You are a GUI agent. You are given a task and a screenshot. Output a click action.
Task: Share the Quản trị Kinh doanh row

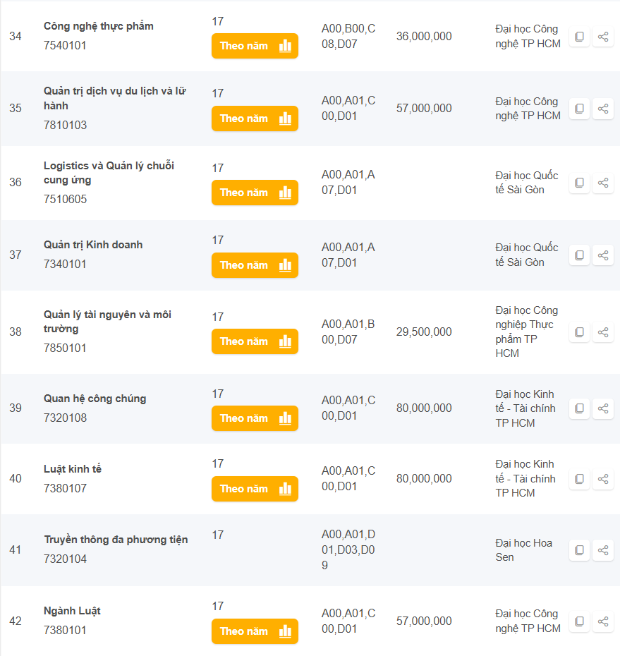point(603,255)
